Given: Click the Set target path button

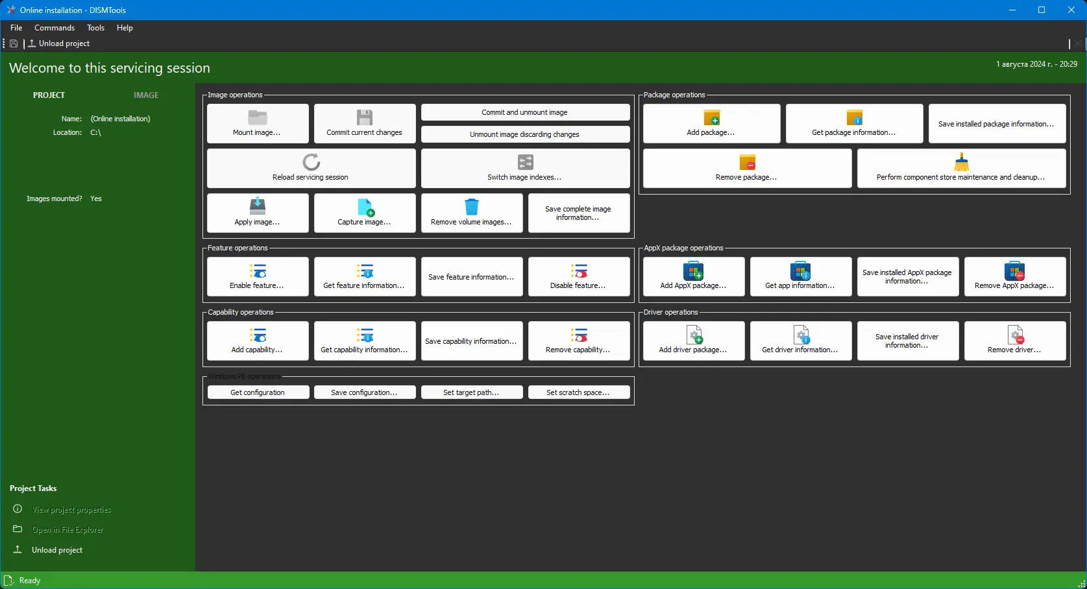Looking at the screenshot, I should point(472,392).
